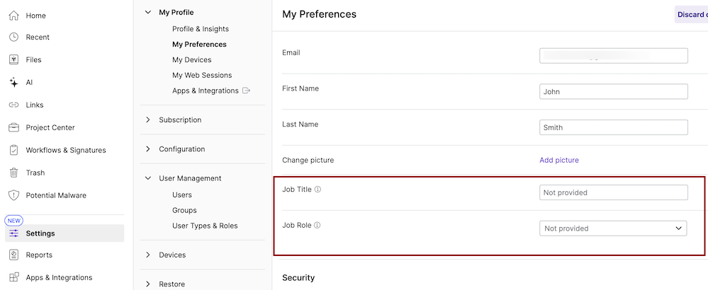708x290 pixels.
Task: Click the Discard button
Action: 691,14
